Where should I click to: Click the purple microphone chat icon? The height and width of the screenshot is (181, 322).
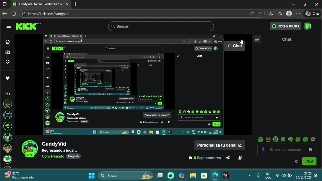[263, 150]
